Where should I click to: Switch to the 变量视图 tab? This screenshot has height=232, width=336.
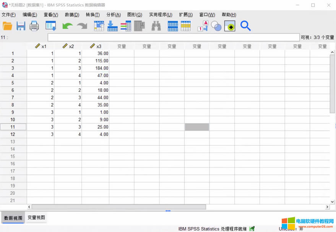tap(36, 218)
